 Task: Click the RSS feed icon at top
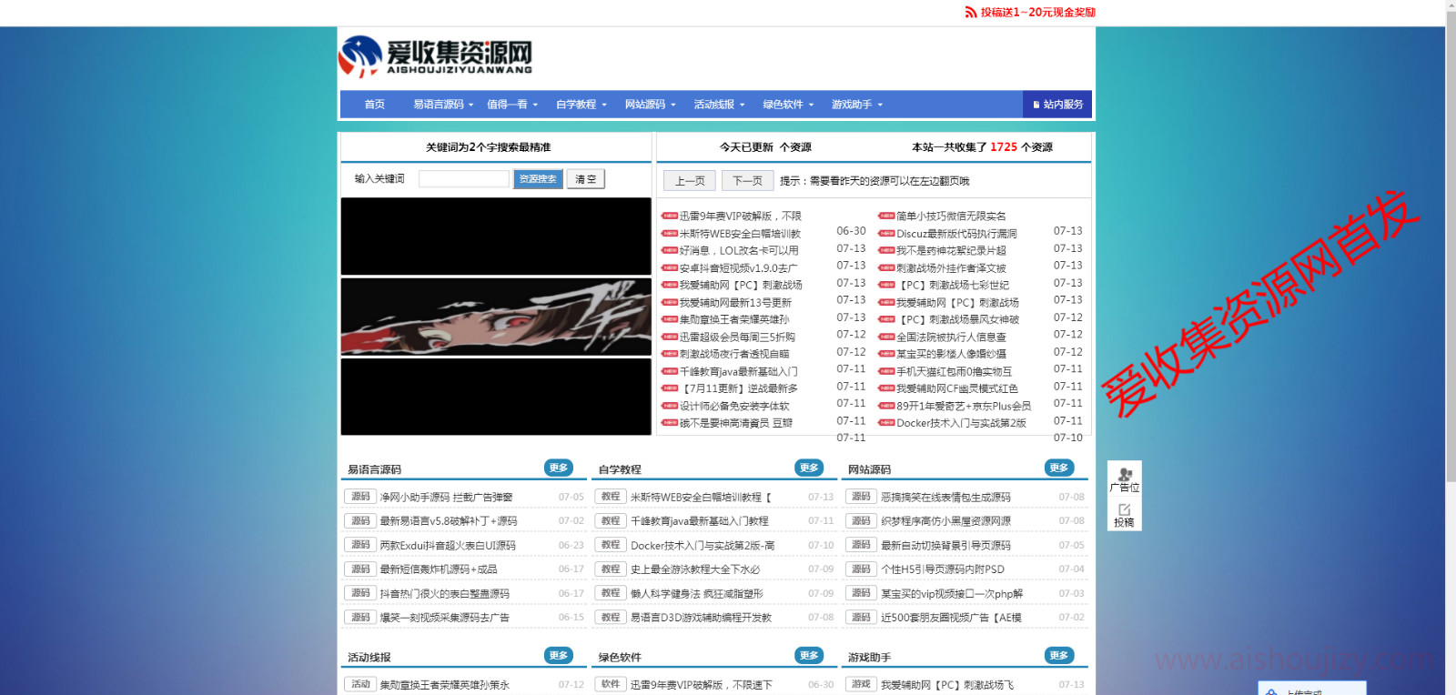pyautogui.click(x=971, y=13)
